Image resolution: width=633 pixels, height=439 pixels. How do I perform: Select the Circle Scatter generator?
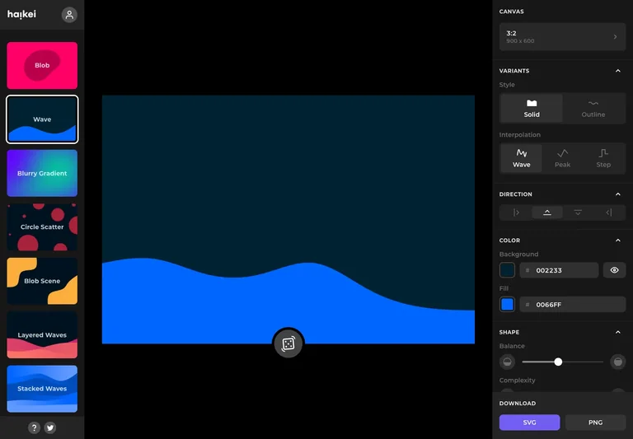point(42,227)
